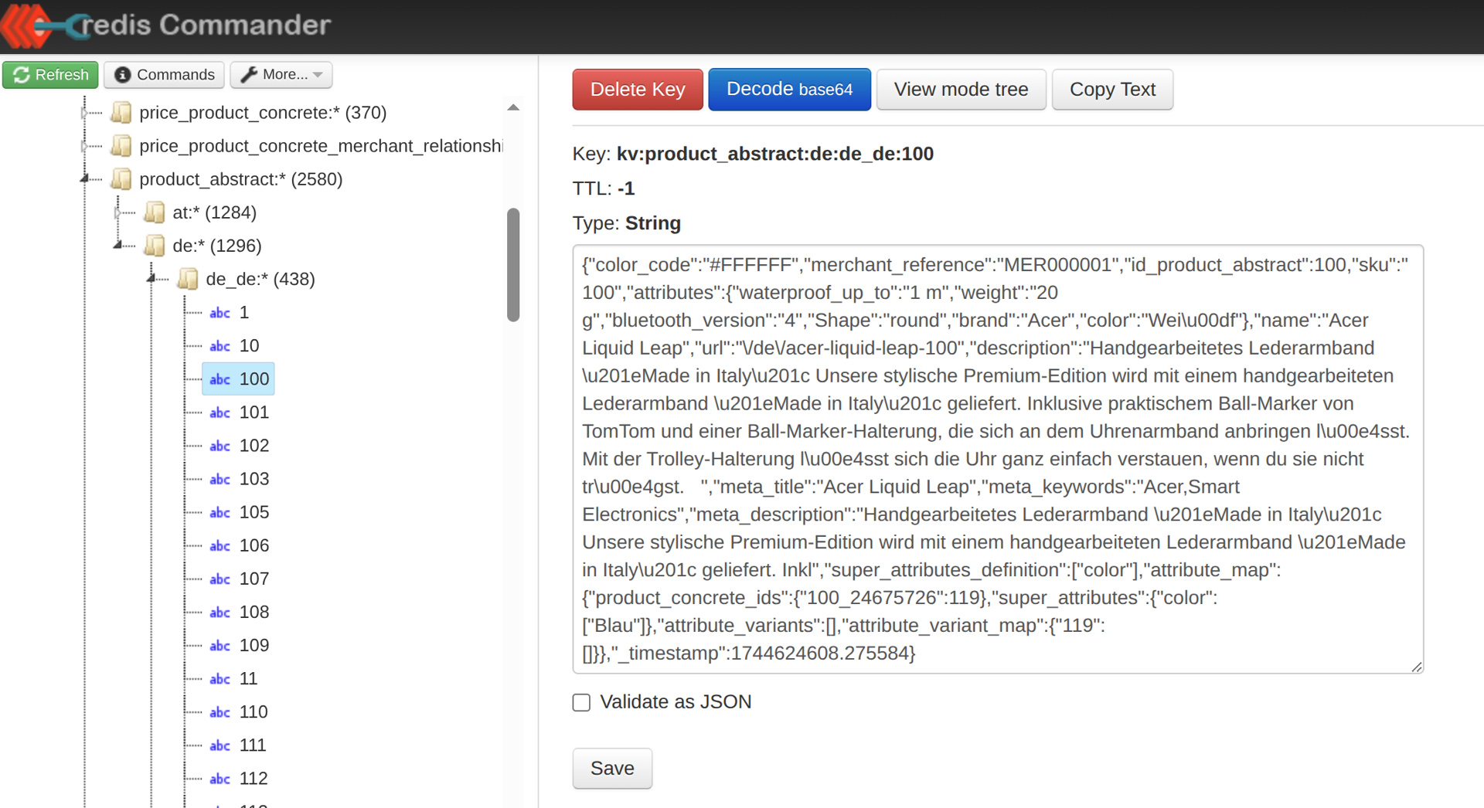The height and width of the screenshot is (808, 1484).
Task: Click the abc string icon for key 111
Action: pos(220,745)
